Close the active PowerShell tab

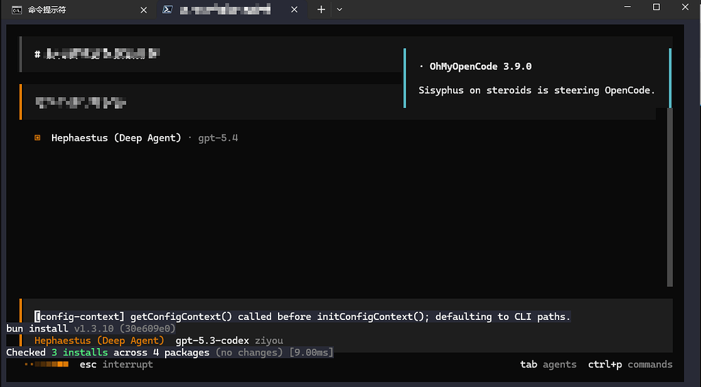[294, 10]
